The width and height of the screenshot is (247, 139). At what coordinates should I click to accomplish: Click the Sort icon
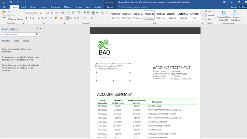pos(102,13)
